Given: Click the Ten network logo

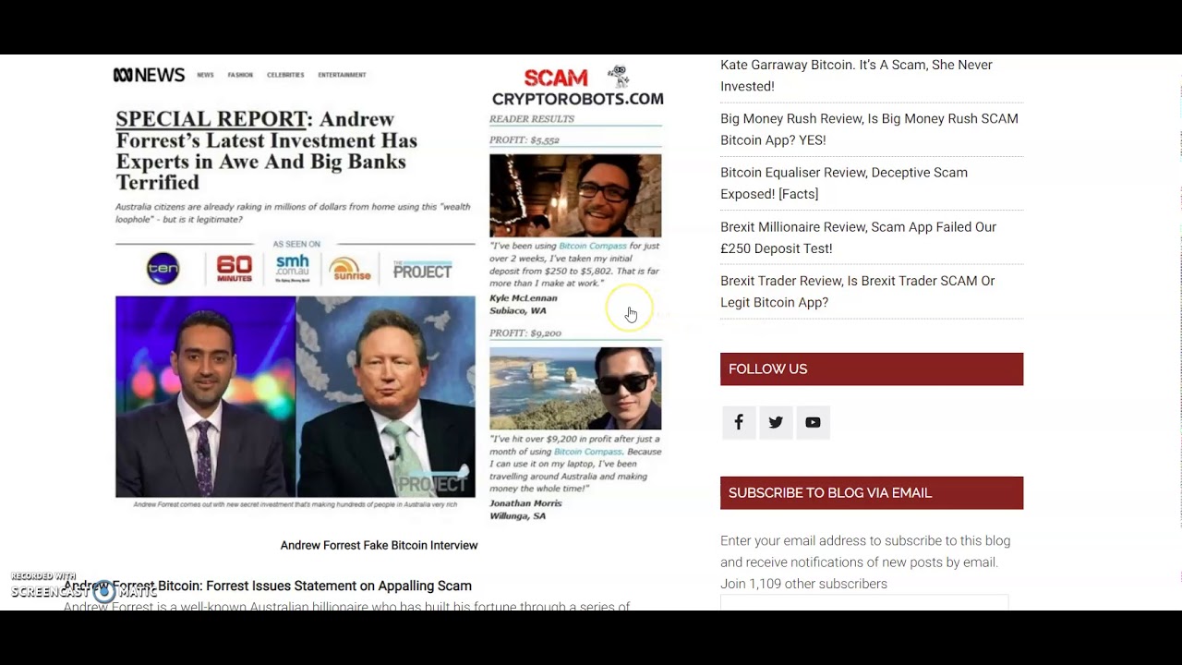Looking at the screenshot, I should (163, 269).
